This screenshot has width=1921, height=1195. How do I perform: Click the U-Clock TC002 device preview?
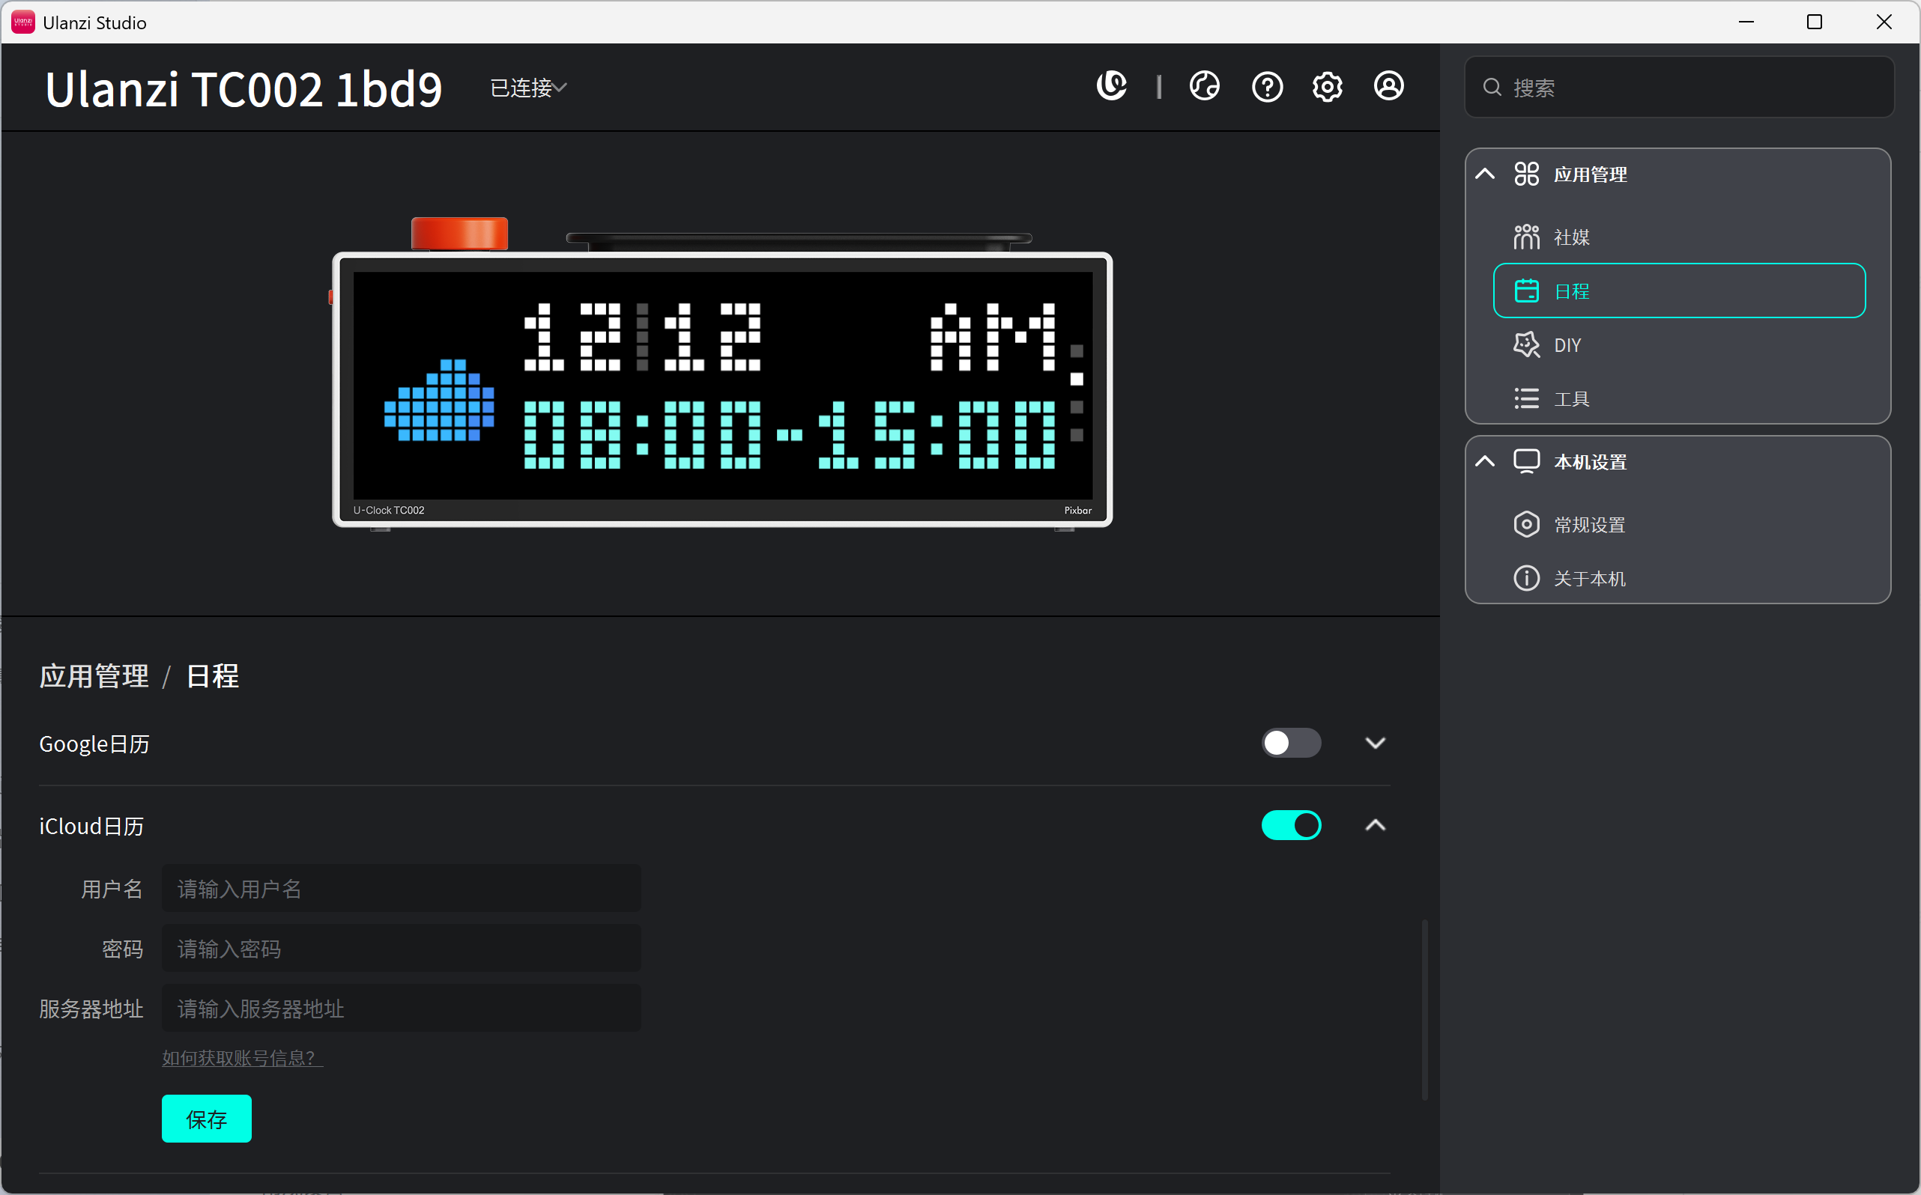pyautogui.click(x=721, y=373)
